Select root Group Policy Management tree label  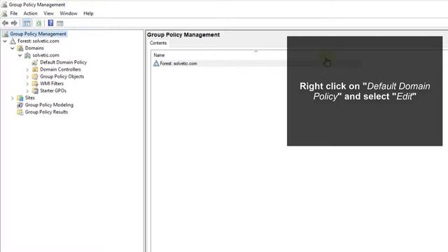pyautogui.click(x=38, y=34)
